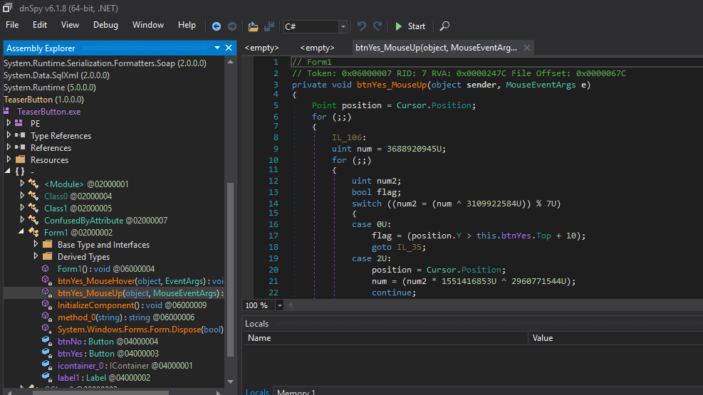Click the Save All toolbar icon
This screenshot has width=703, height=395.
pyautogui.click(x=269, y=26)
